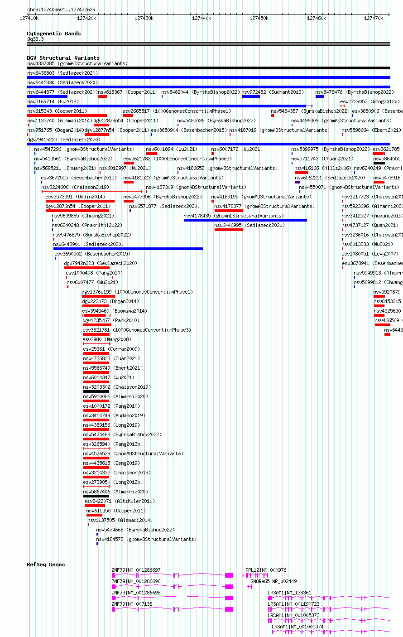Select dgv1235n67 (Park2010) label
Screen dimensions: 403x637
(x=111, y=320)
